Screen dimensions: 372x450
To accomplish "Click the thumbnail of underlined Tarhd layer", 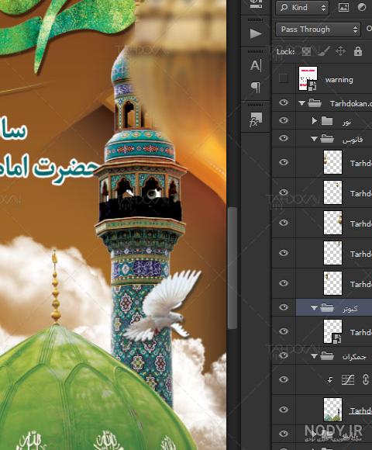I will click(332, 410).
